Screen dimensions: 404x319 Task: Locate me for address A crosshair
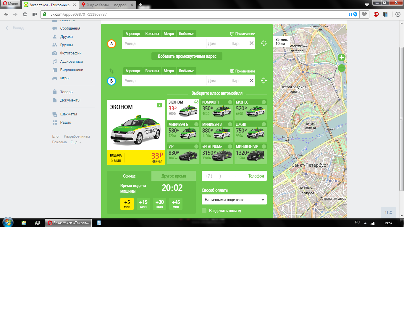click(x=264, y=43)
